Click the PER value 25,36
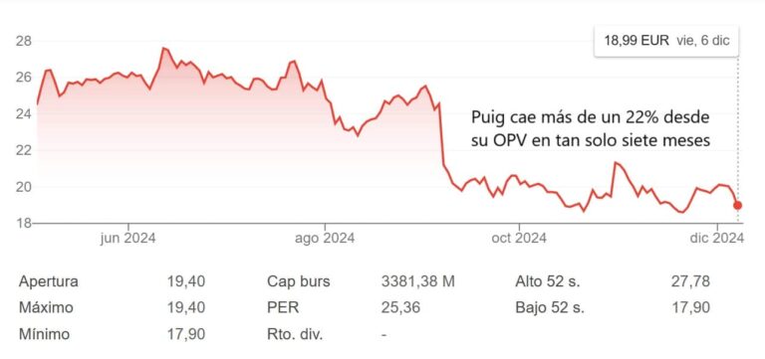Image resolution: width=765 pixels, height=359 pixels. pos(400,308)
